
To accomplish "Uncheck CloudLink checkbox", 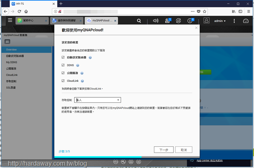I will [x=63, y=81].
